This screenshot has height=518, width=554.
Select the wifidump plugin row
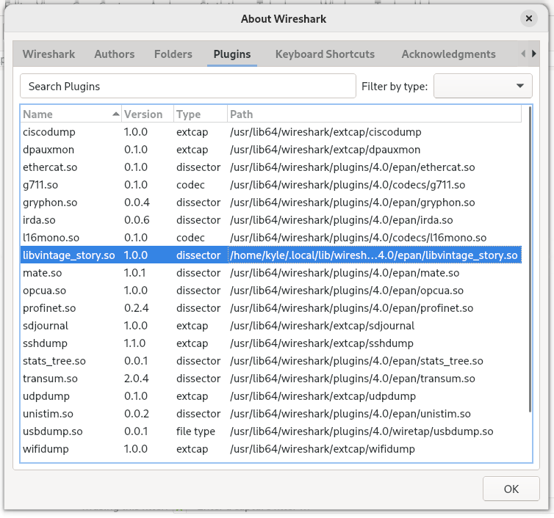[271, 449]
